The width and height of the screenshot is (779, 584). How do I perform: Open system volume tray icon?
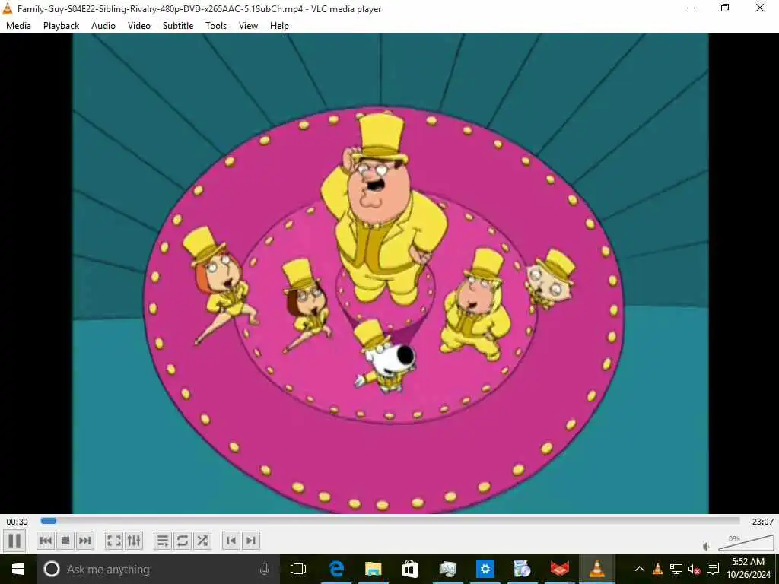694,569
